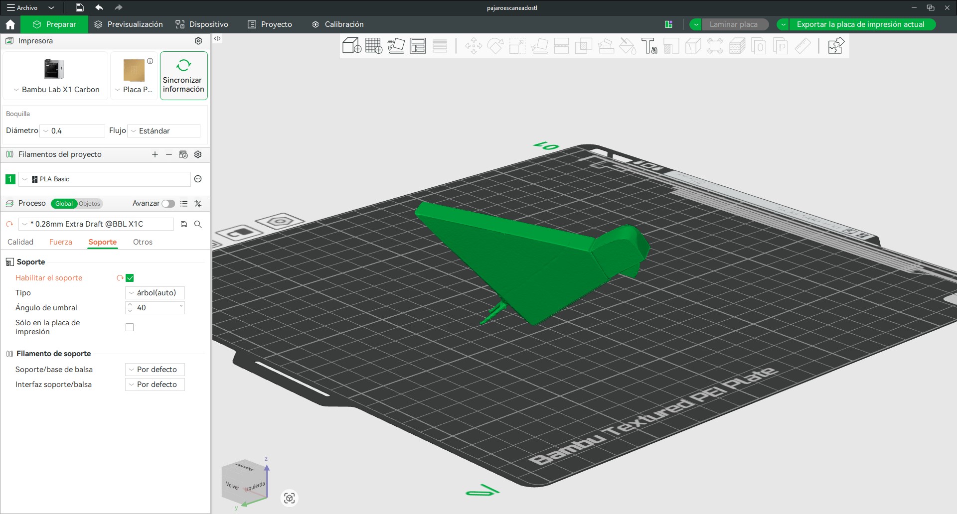Search process settings magnifier icon
Image resolution: width=957 pixels, height=514 pixels.
point(198,224)
